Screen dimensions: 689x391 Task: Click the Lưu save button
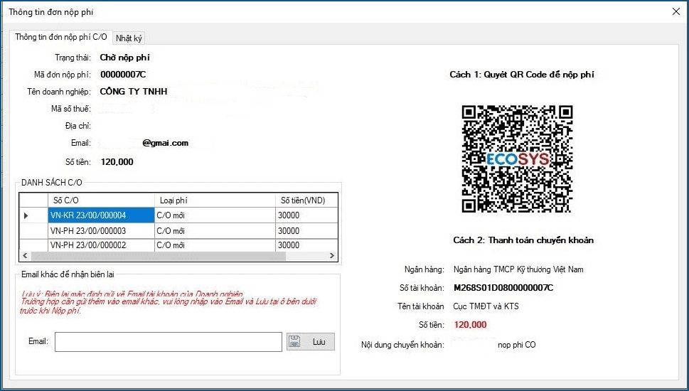[x=311, y=341]
